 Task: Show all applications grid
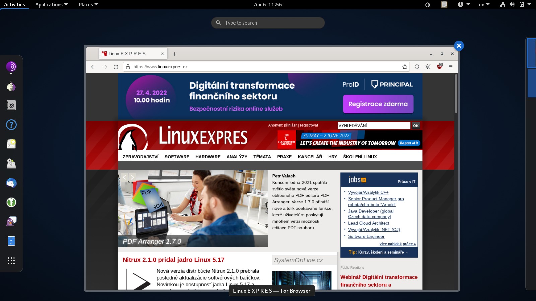(x=11, y=261)
